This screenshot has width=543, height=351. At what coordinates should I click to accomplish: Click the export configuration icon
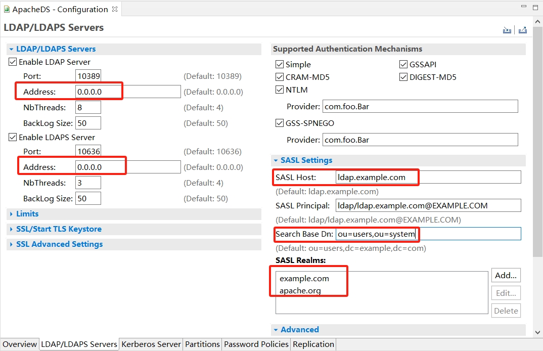pos(523,30)
